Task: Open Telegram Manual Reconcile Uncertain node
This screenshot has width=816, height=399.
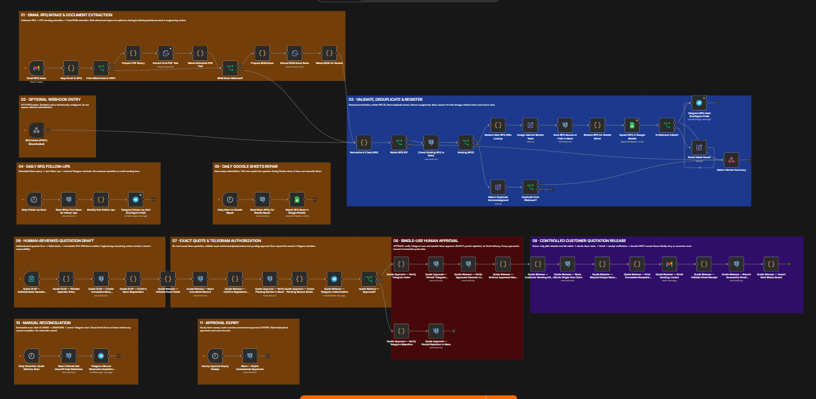Action: pyautogui.click(x=100, y=356)
